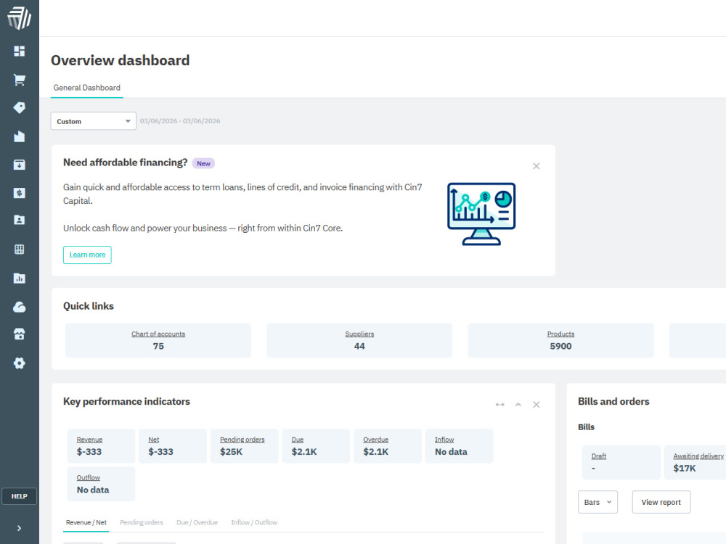Close the Key performance indicators panel

537,405
